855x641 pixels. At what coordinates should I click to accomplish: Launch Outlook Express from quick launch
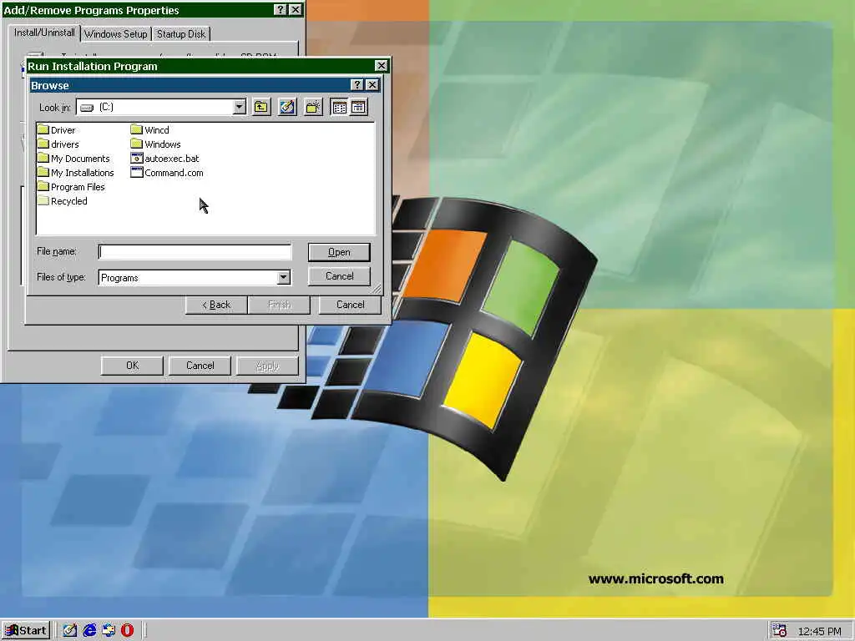click(x=109, y=631)
